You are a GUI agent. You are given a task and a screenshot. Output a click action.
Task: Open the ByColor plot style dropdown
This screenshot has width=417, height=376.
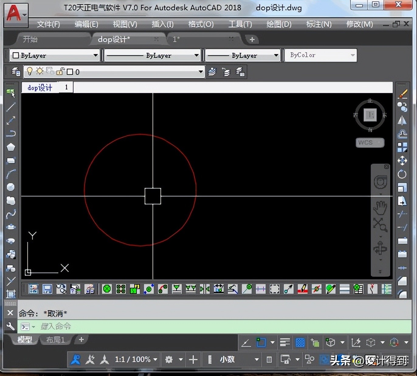pos(353,55)
